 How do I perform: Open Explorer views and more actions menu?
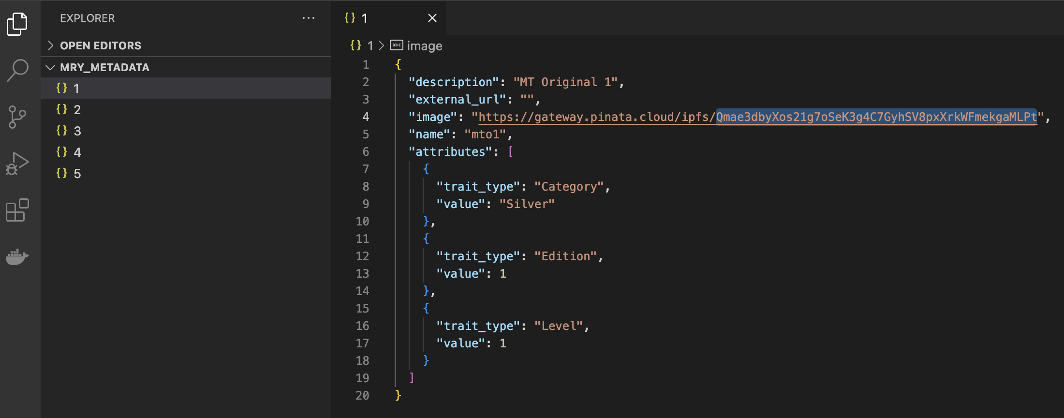tap(309, 18)
